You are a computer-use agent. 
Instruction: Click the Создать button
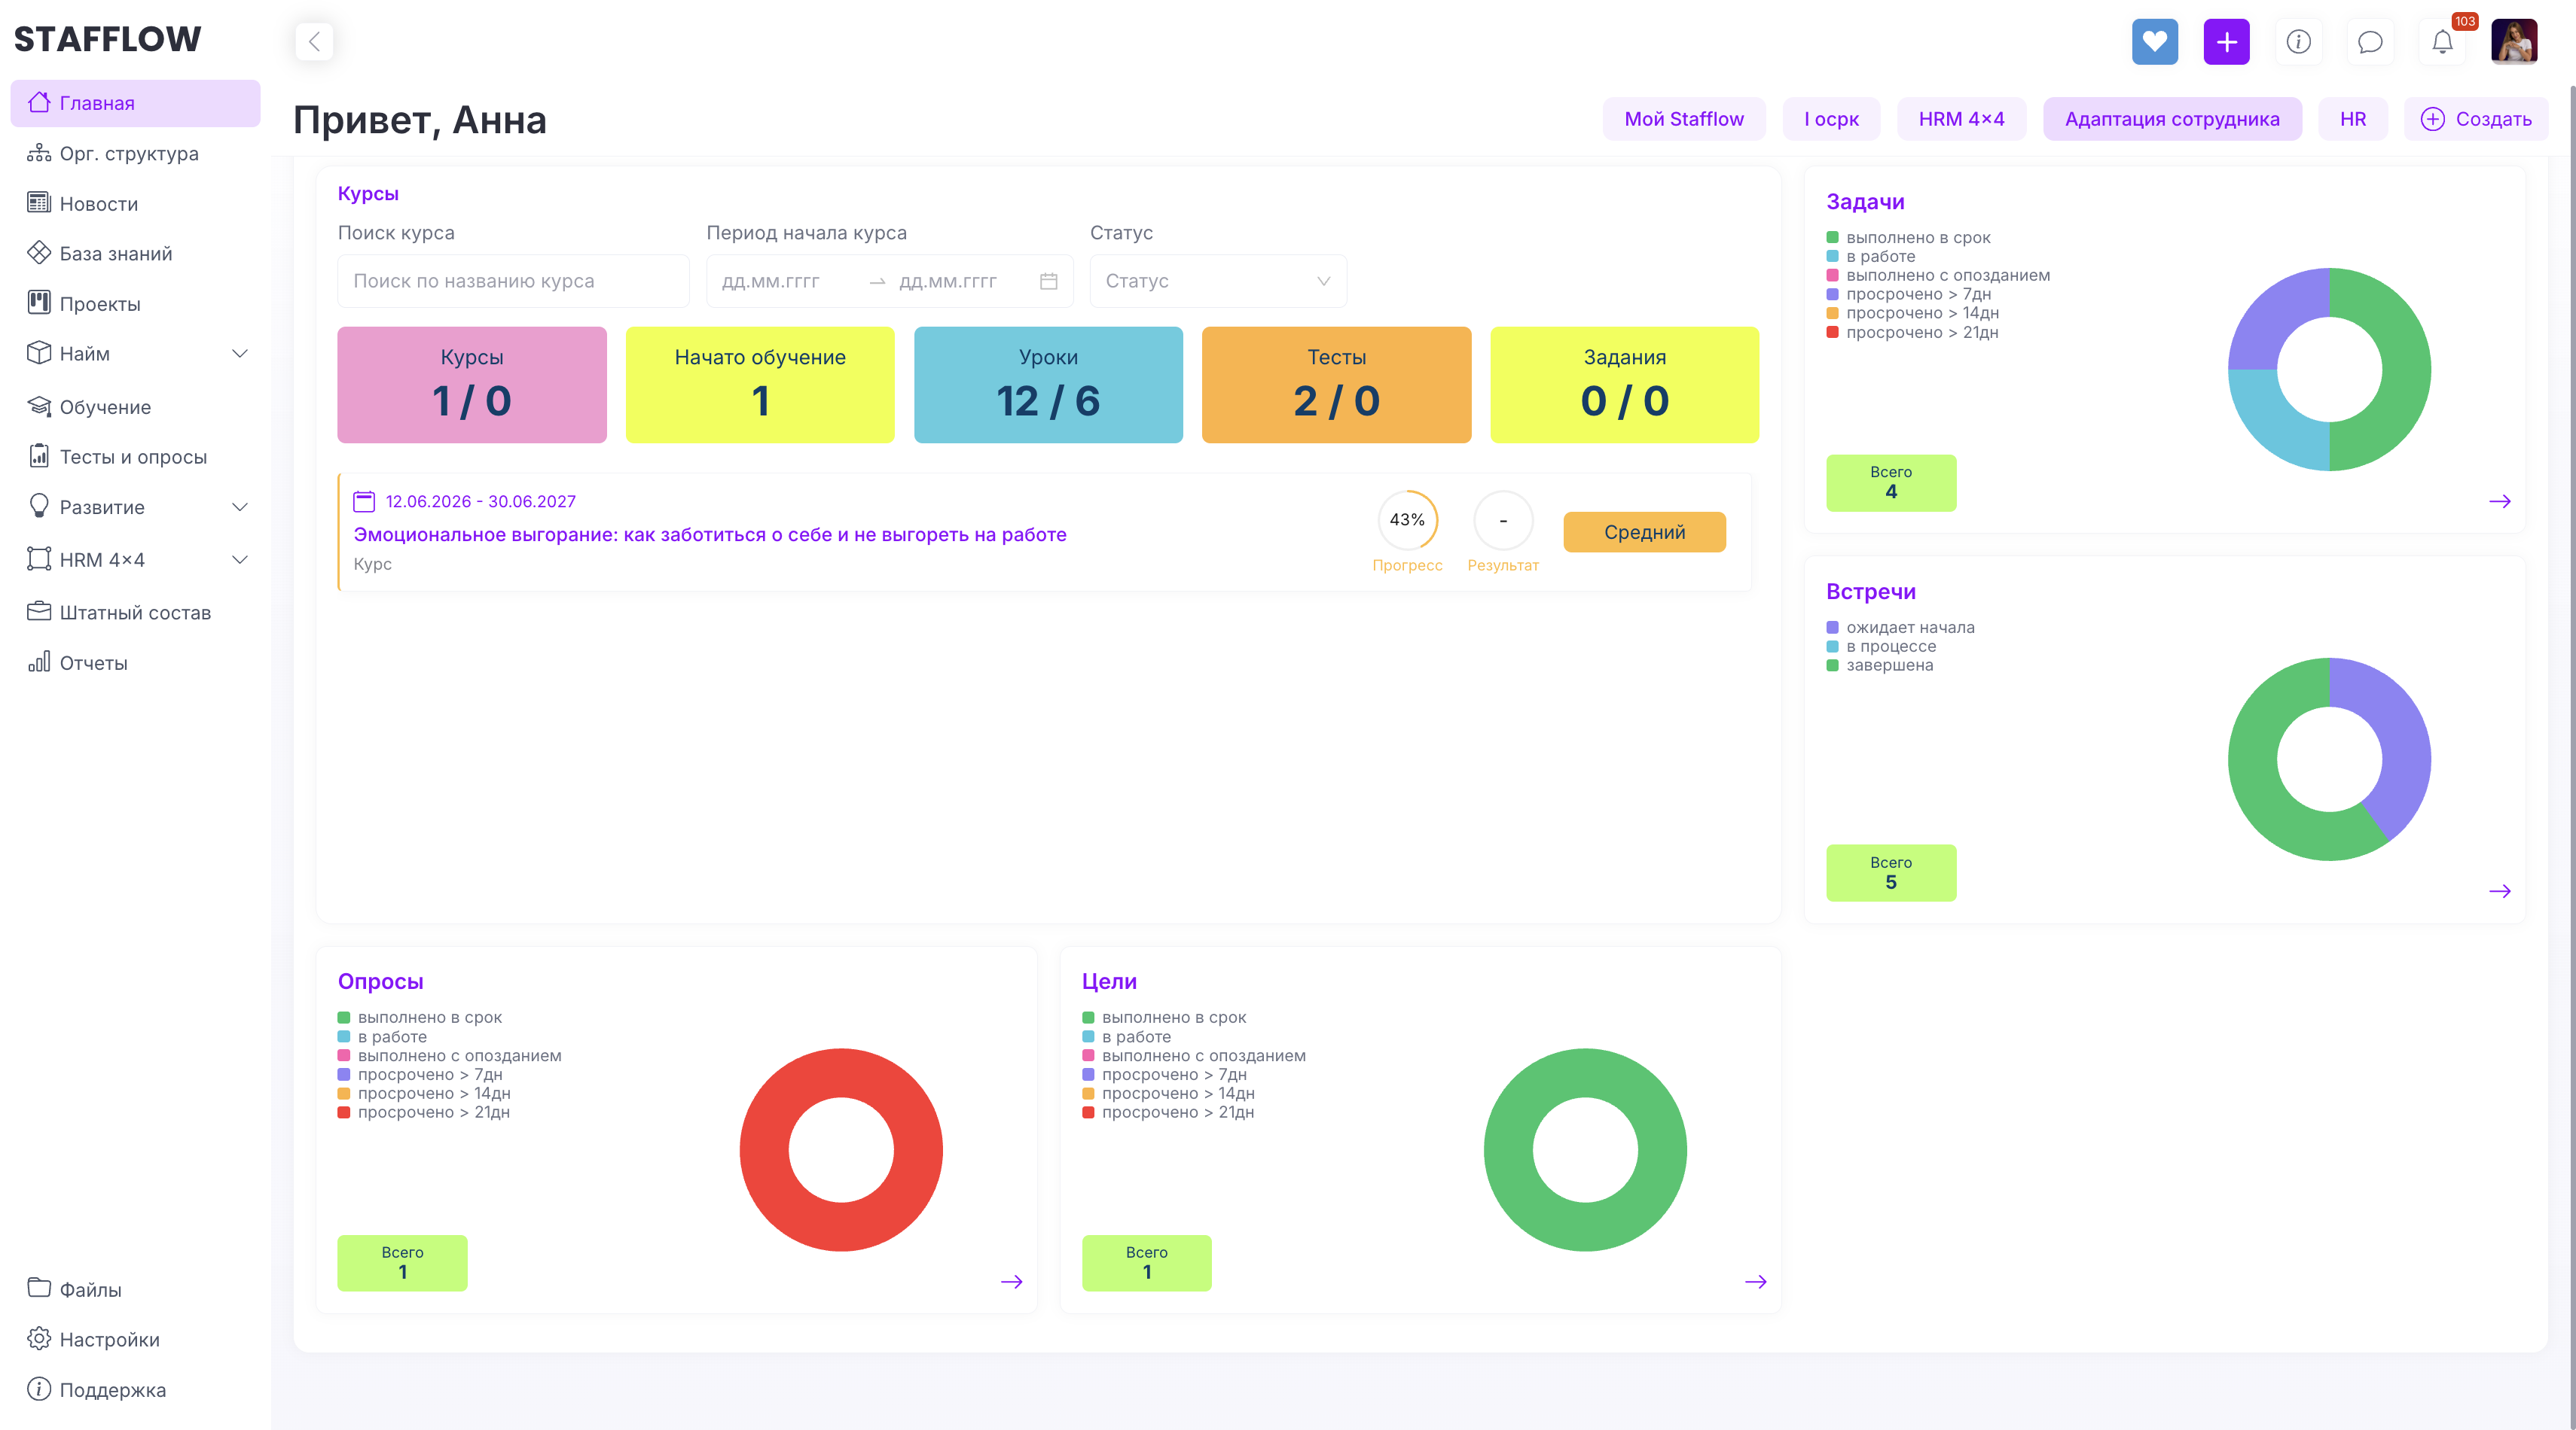(x=2475, y=119)
